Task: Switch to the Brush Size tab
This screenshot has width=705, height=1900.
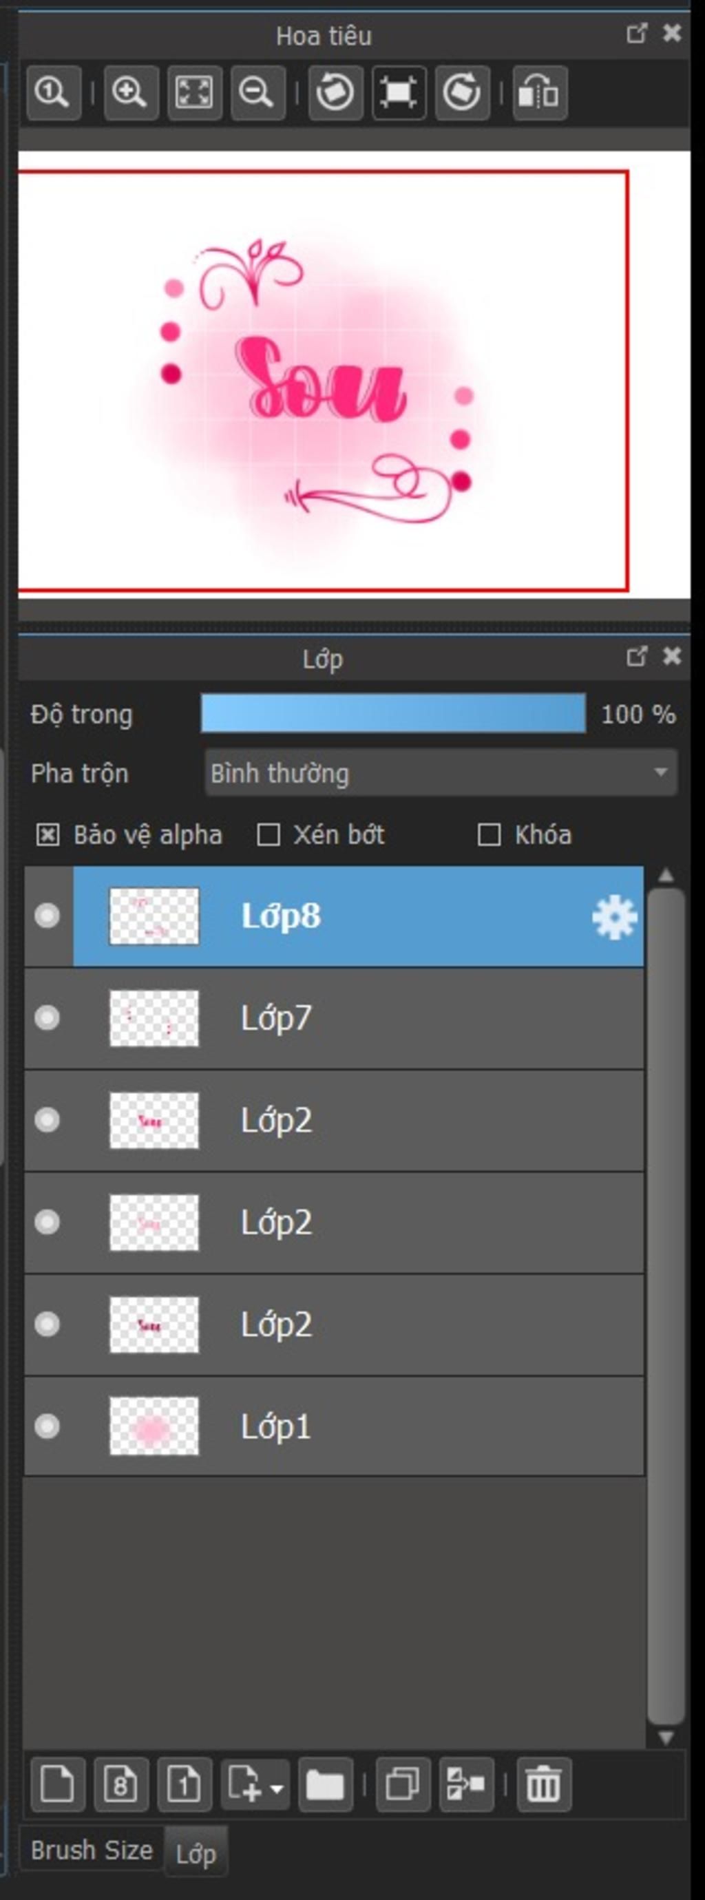Action: tap(92, 1850)
